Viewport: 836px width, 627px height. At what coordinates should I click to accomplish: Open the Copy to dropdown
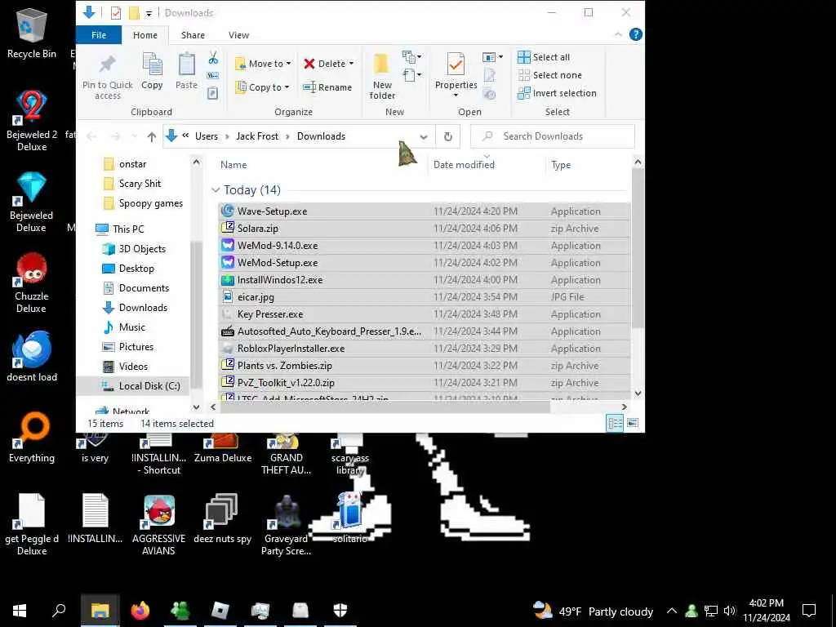pyautogui.click(x=263, y=87)
